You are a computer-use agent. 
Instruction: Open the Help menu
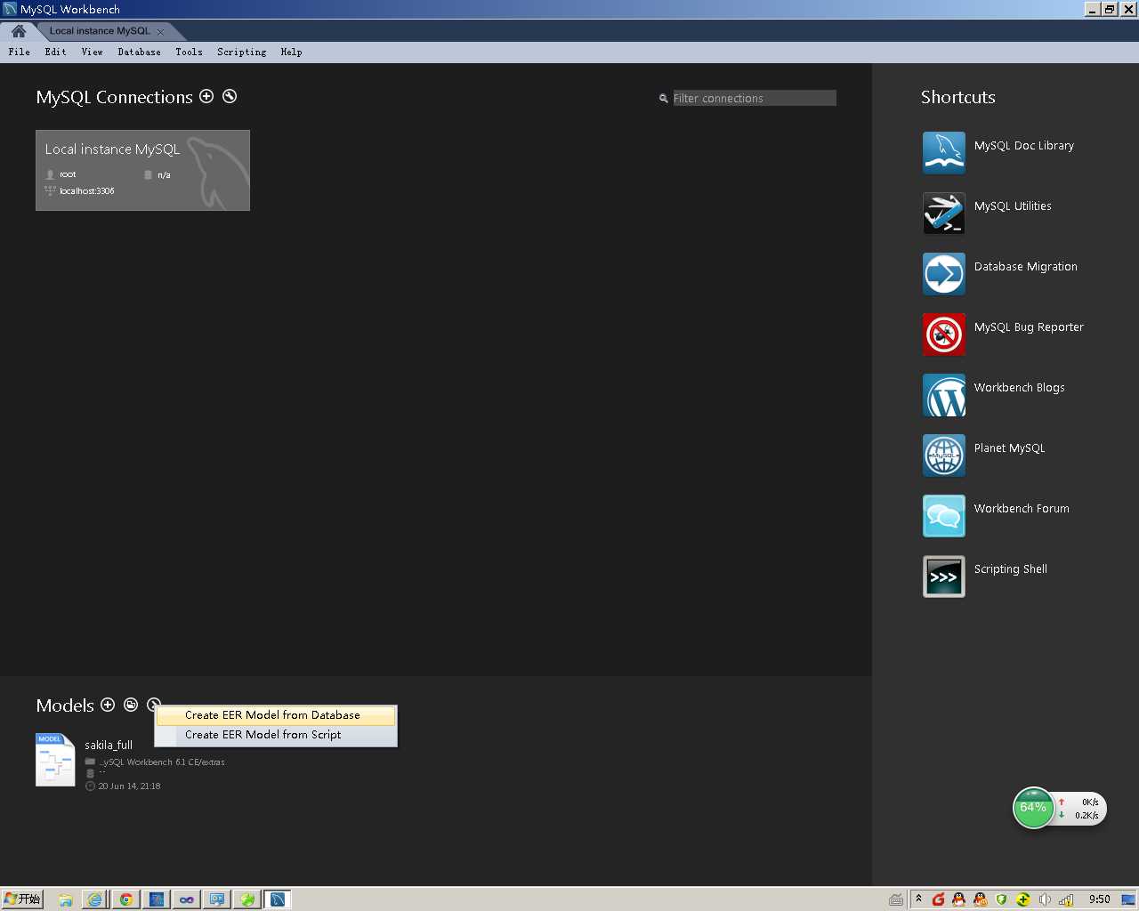coord(292,52)
